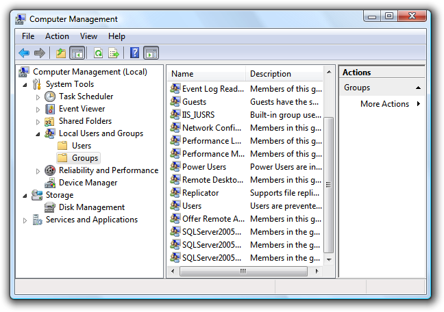This screenshot has width=444, height=312.
Task: Collapse the System Tools tree node
Action: (x=25, y=85)
